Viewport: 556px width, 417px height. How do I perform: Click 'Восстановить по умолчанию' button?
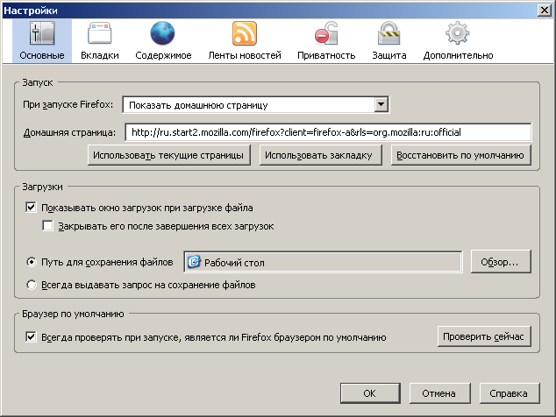(x=461, y=155)
